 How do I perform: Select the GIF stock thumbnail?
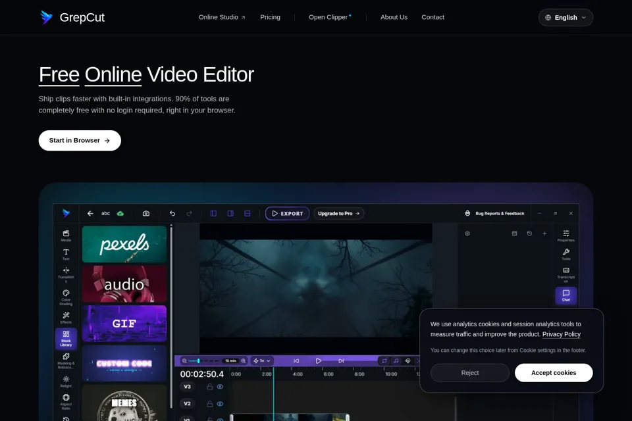124,324
